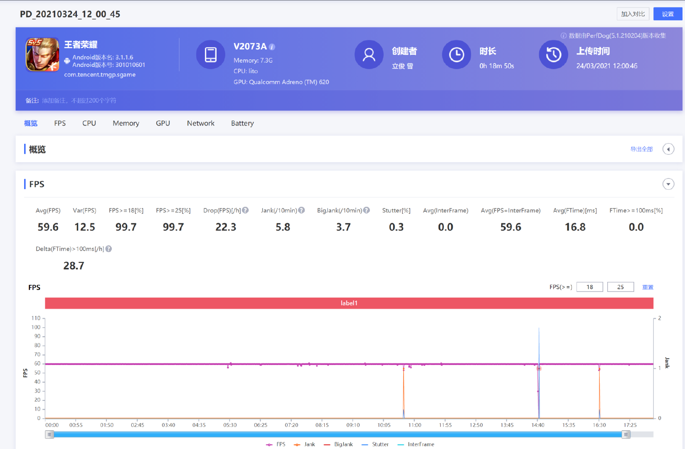Click the orange Jank spike near 16:30
Image resolution: width=685 pixels, height=449 pixels.
[599, 393]
